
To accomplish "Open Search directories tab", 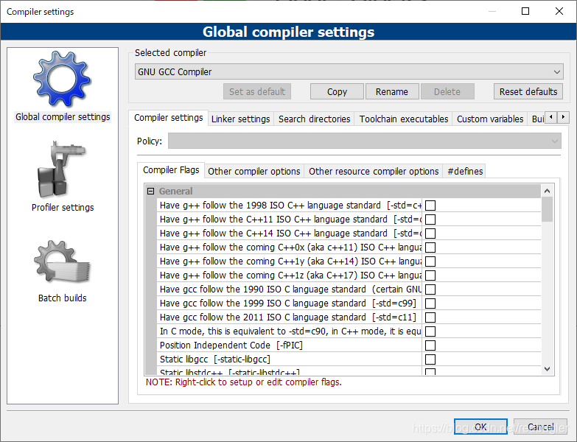I will click(314, 119).
